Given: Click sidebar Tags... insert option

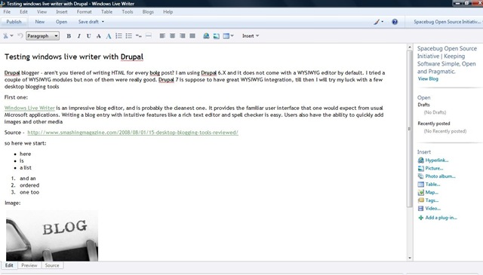Looking at the screenshot, I should [x=428, y=200].
